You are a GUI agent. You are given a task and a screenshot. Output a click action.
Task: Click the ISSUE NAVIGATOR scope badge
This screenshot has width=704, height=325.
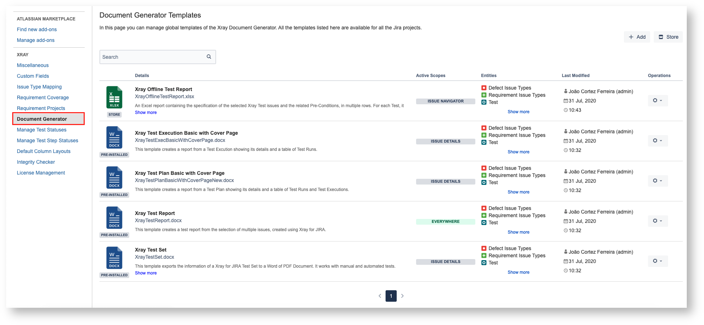click(446, 101)
